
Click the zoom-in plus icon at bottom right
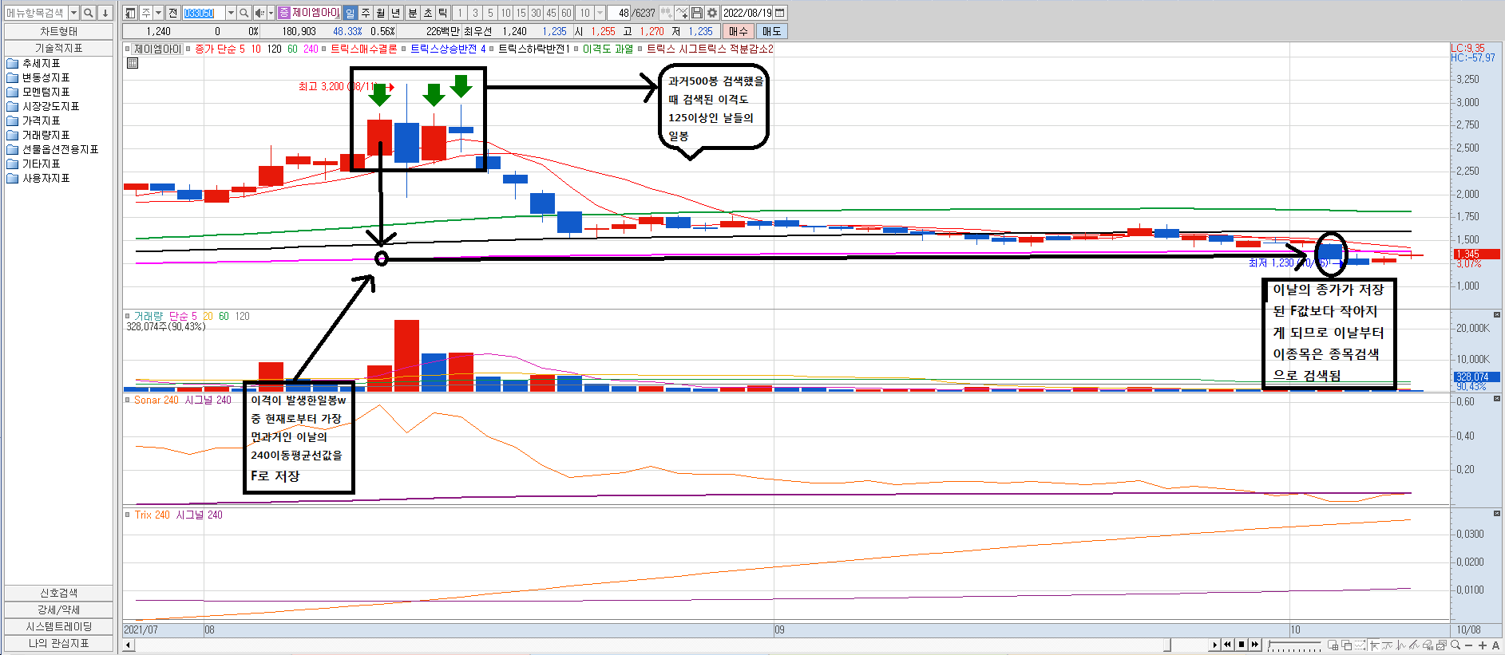(1482, 645)
